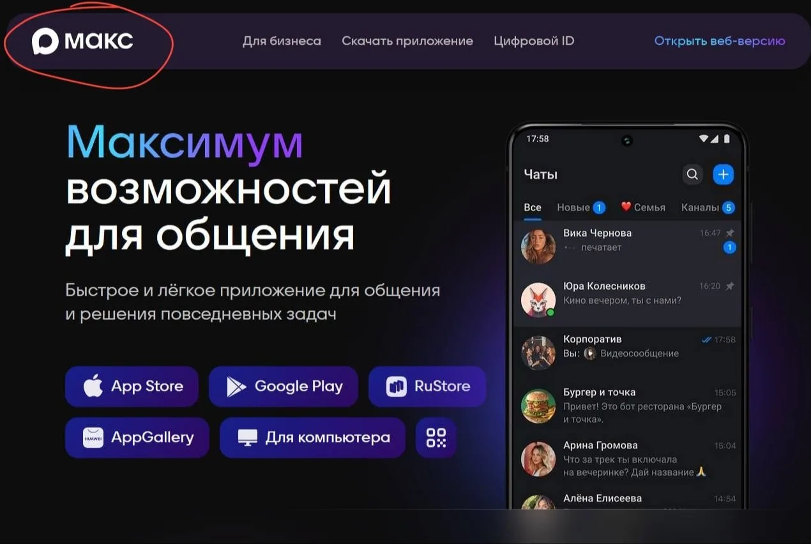Open the Арина Громова chat name
The height and width of the screenshot is (544, 811).
point(600,445)
